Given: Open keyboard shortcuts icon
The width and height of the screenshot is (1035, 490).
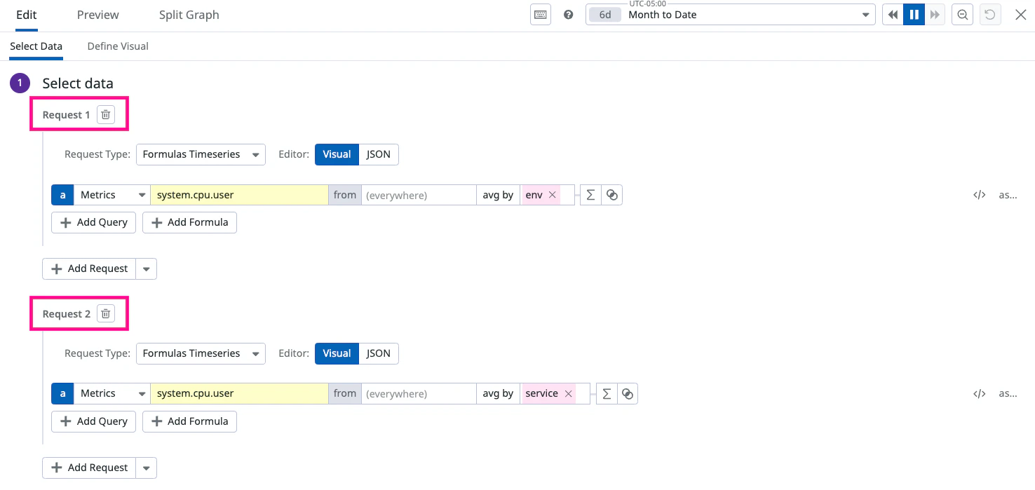Looking at the screenshot, I should pos(541,15).
